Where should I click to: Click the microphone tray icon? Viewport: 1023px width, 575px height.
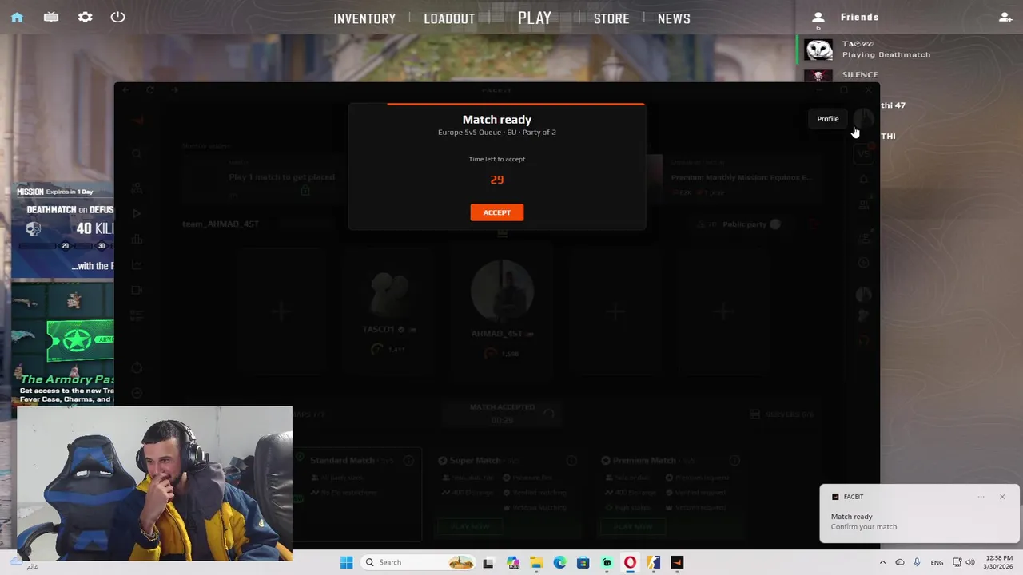point(917,562)
